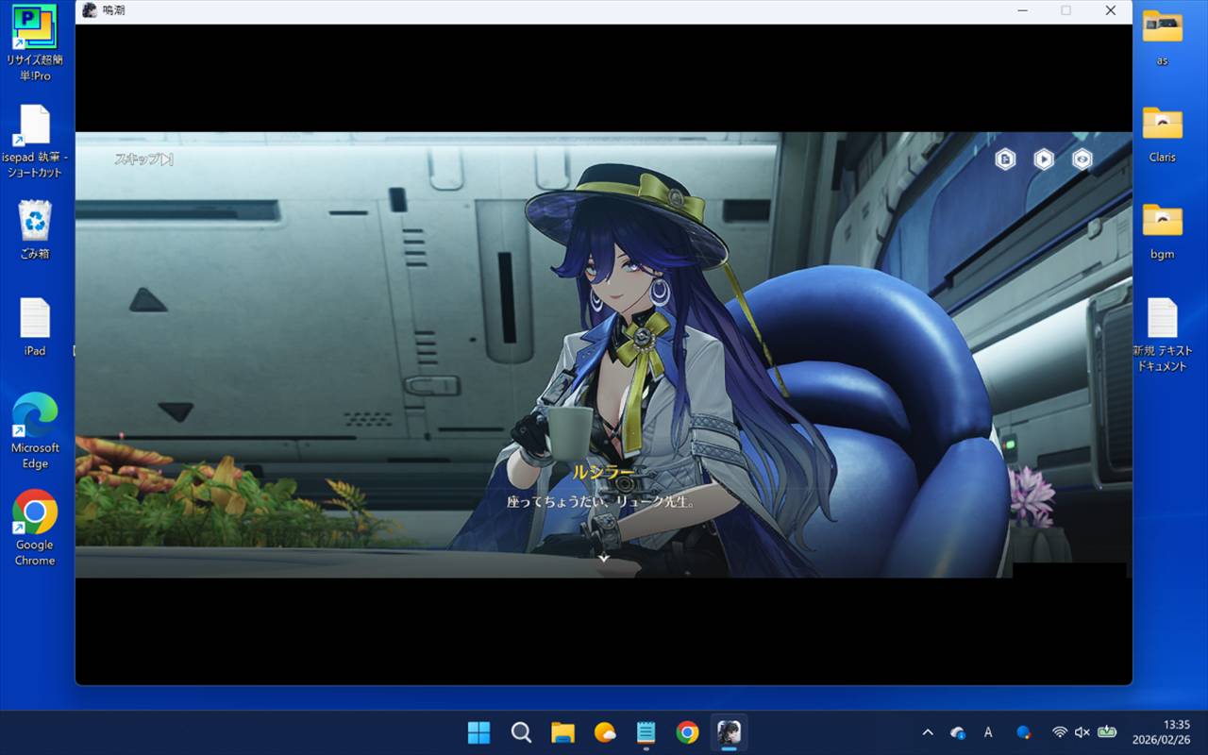This screenshot has height=755, width=1208.
Task: Open the clock and date flyout
Action: [x=1176, y=732]
